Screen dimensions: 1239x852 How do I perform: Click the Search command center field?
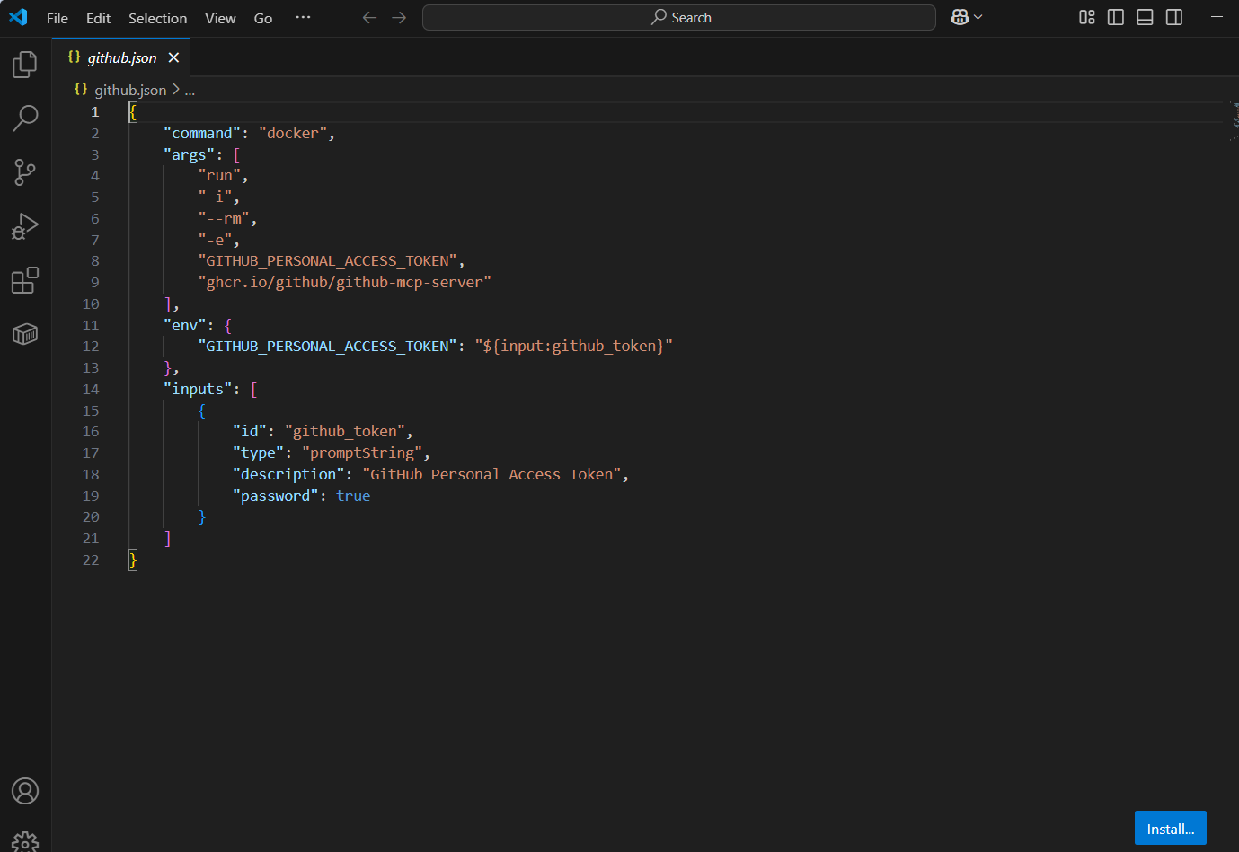click(679, 17)
